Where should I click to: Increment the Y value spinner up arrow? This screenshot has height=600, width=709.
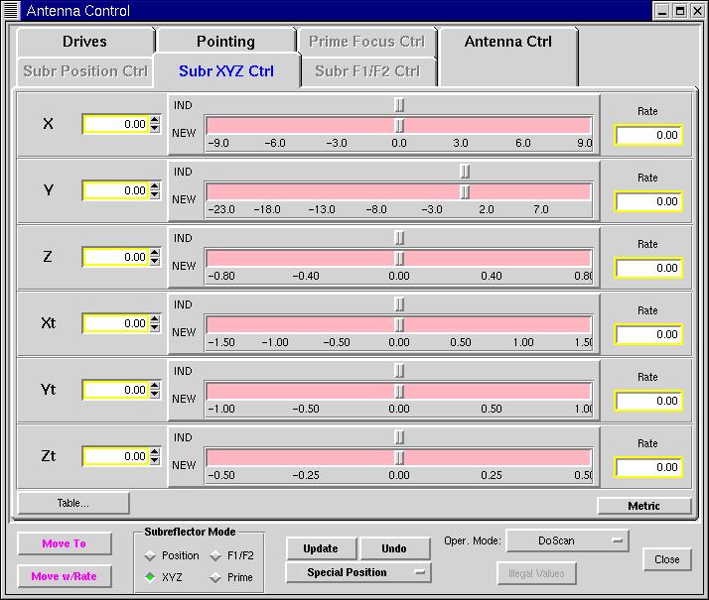tap(155, 186)
